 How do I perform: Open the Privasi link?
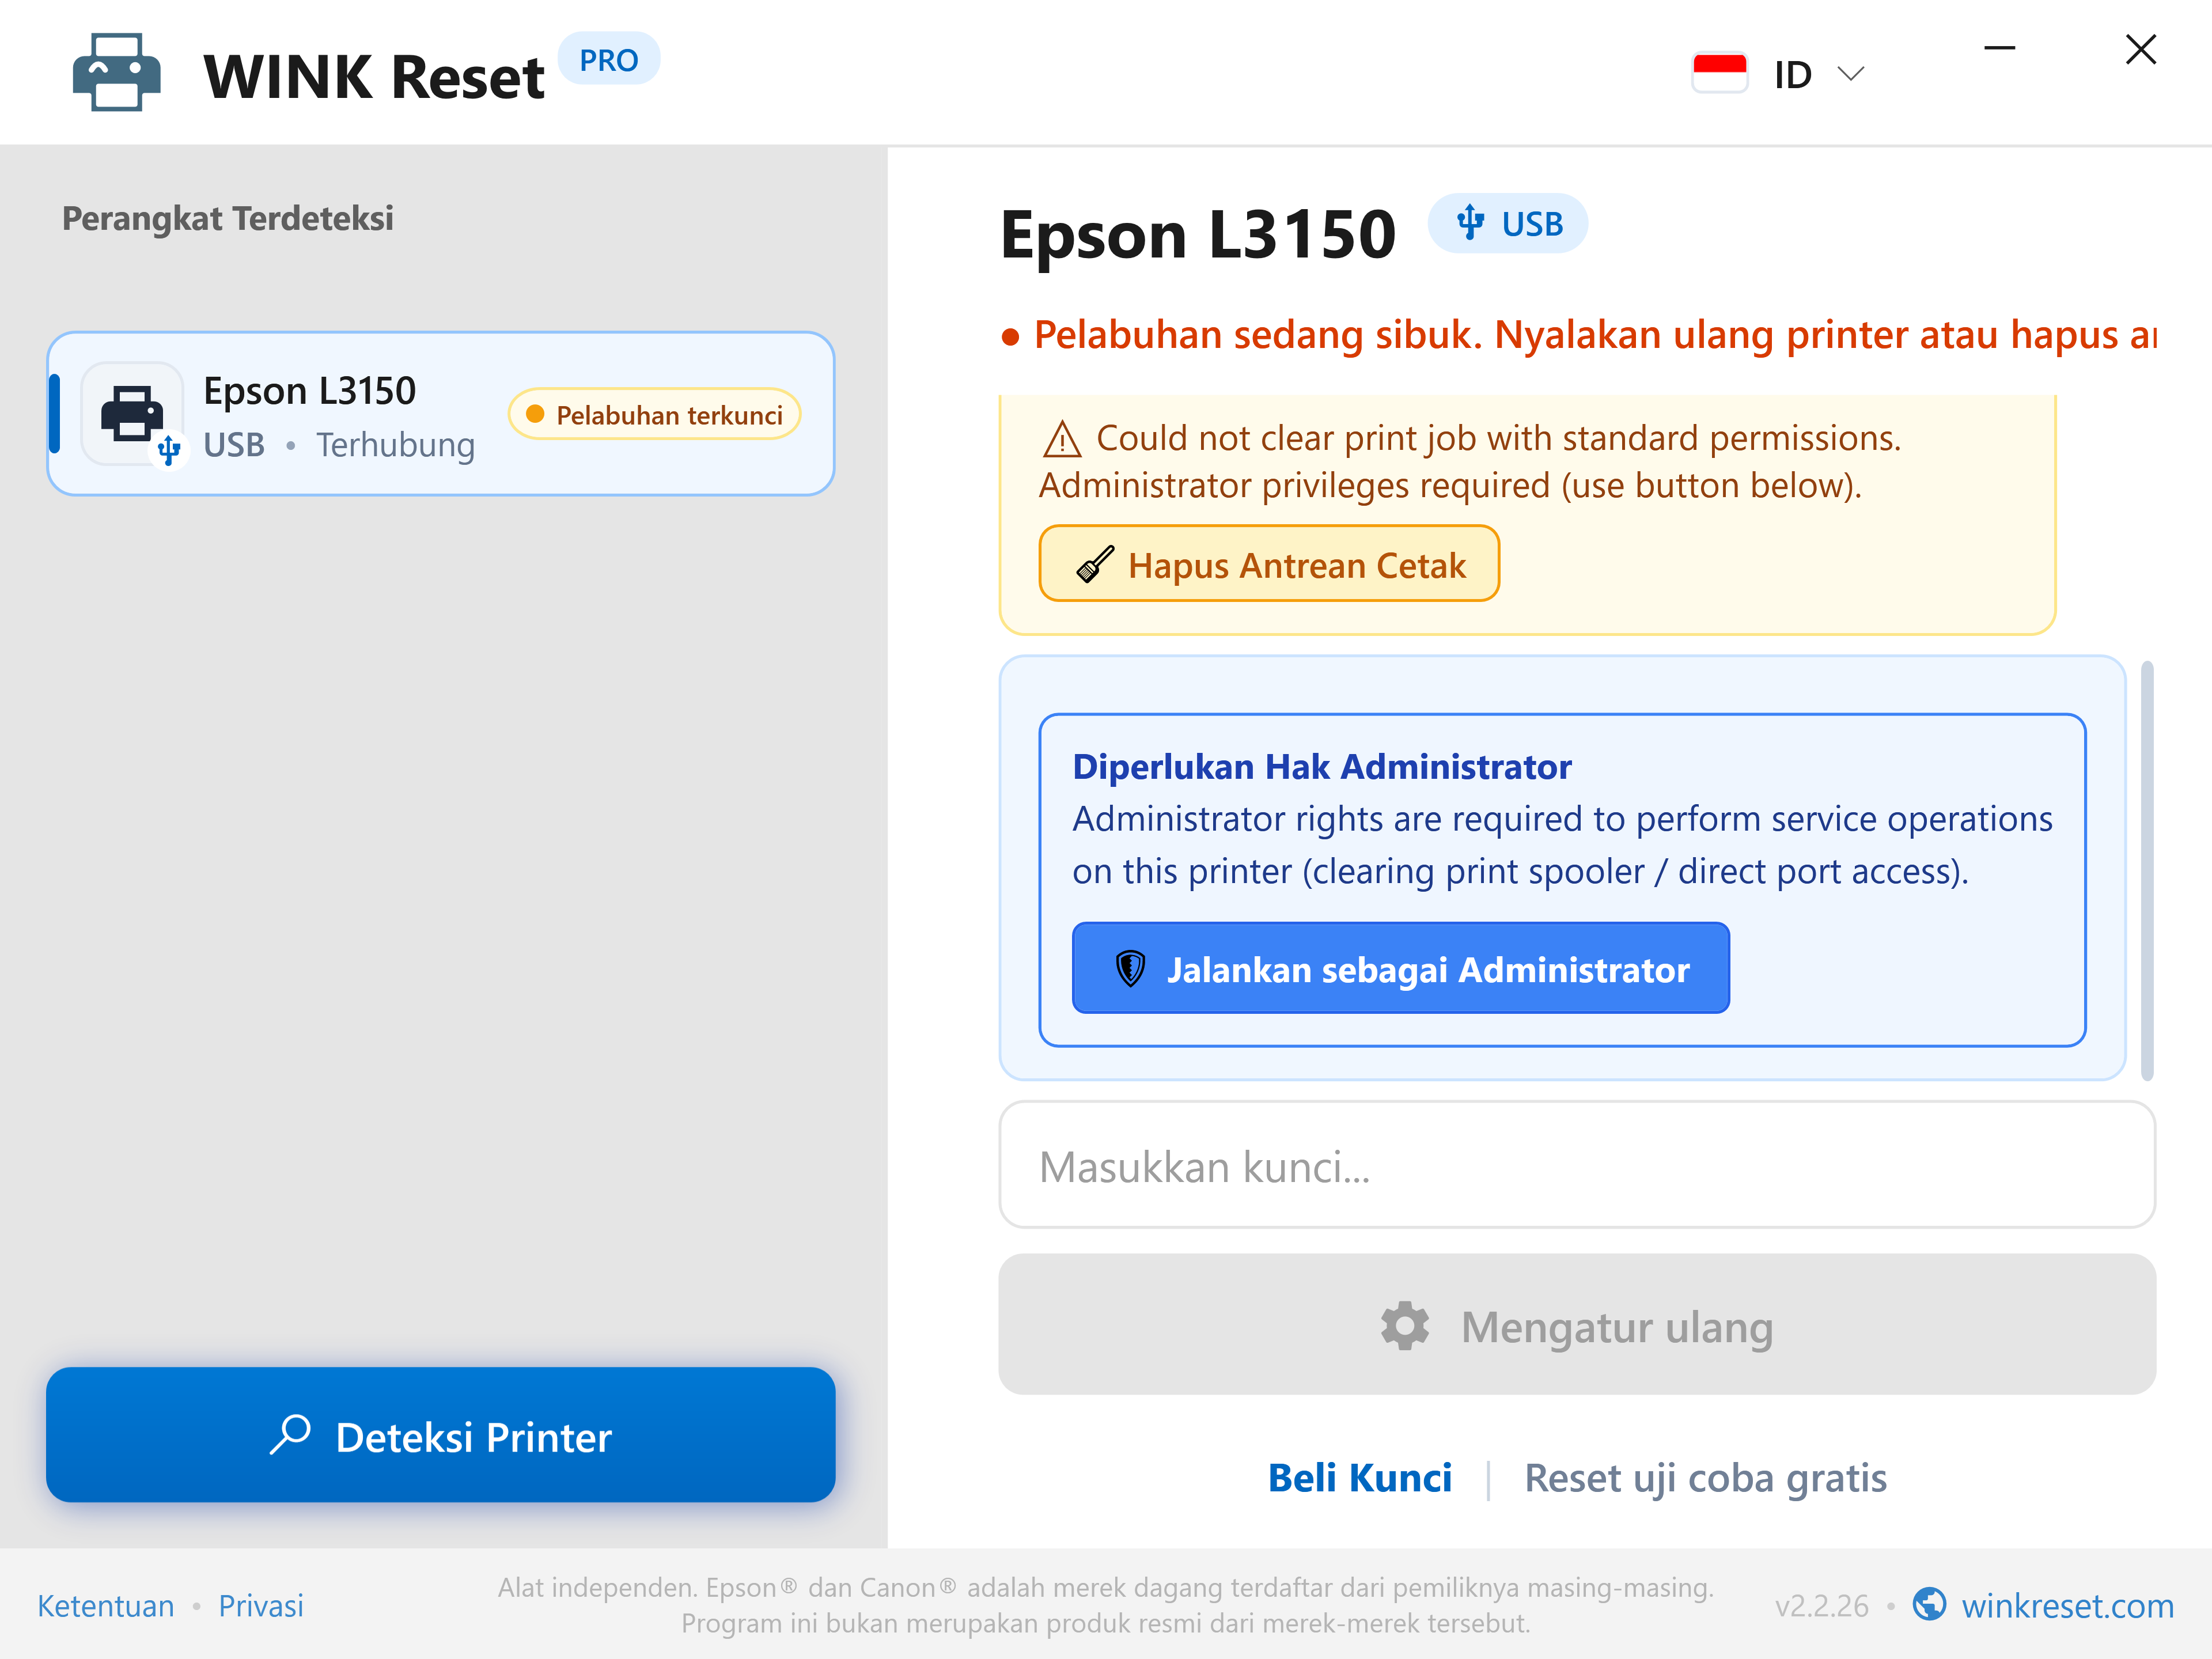click(261, 1605)
